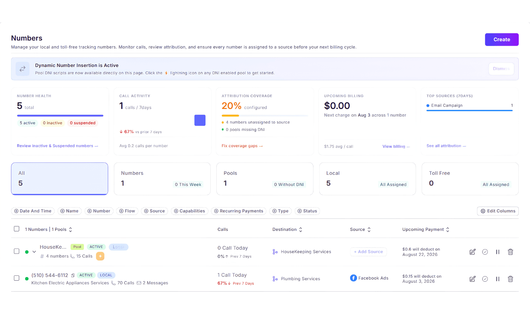Add Flow filter
This screenshot has height=331, width=530.
[127, 211]
